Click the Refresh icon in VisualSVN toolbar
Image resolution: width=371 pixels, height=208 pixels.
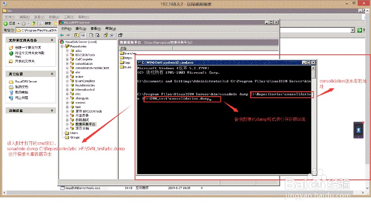[x=91, y=35]
